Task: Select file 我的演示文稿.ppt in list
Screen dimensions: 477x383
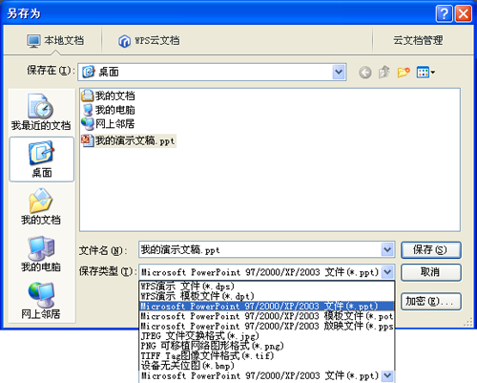Action: pyautogui.click(x=129, y=140)
